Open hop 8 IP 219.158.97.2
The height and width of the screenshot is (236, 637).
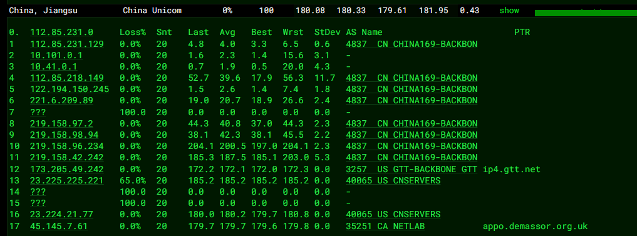pyautogui.click(x=61, y=123)
